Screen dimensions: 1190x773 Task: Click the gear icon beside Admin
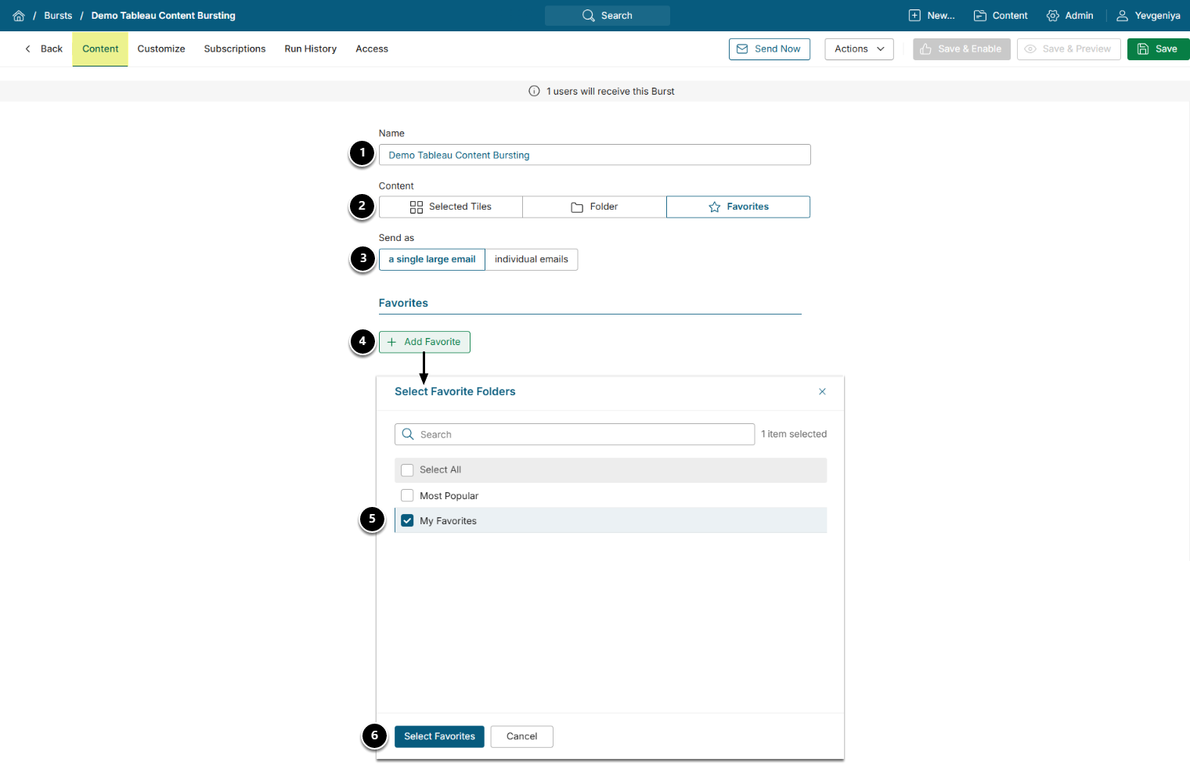click(x=1053, y=16)
